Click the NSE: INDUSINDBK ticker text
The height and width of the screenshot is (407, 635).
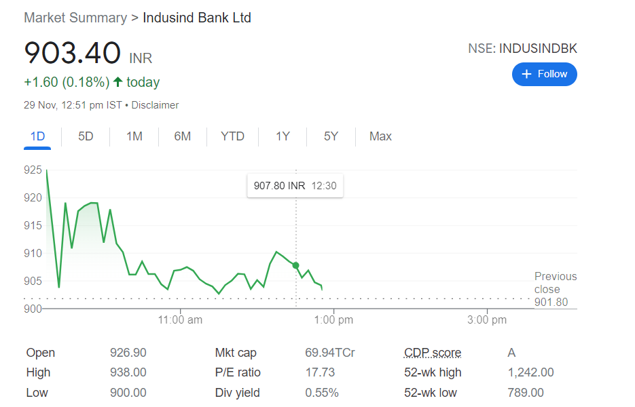pyautogui.click(x=522, y=49)
